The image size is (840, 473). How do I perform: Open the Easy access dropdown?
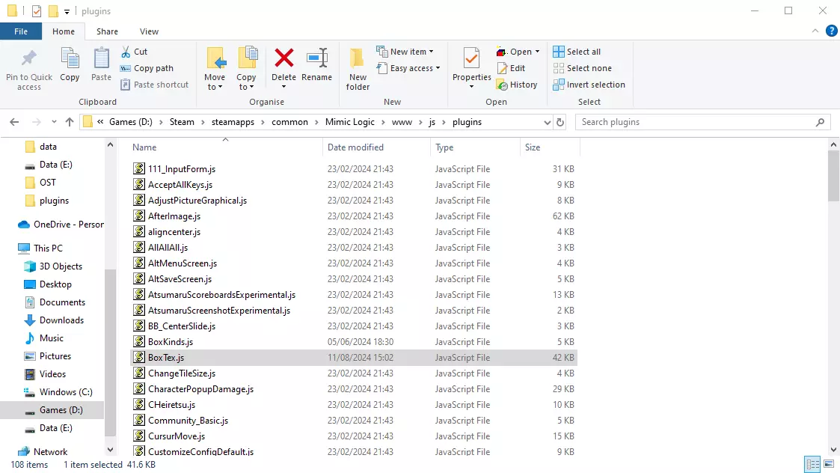point(408,68)
